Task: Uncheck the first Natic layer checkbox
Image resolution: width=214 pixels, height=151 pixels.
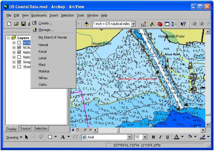Action: tap(19, 52)
